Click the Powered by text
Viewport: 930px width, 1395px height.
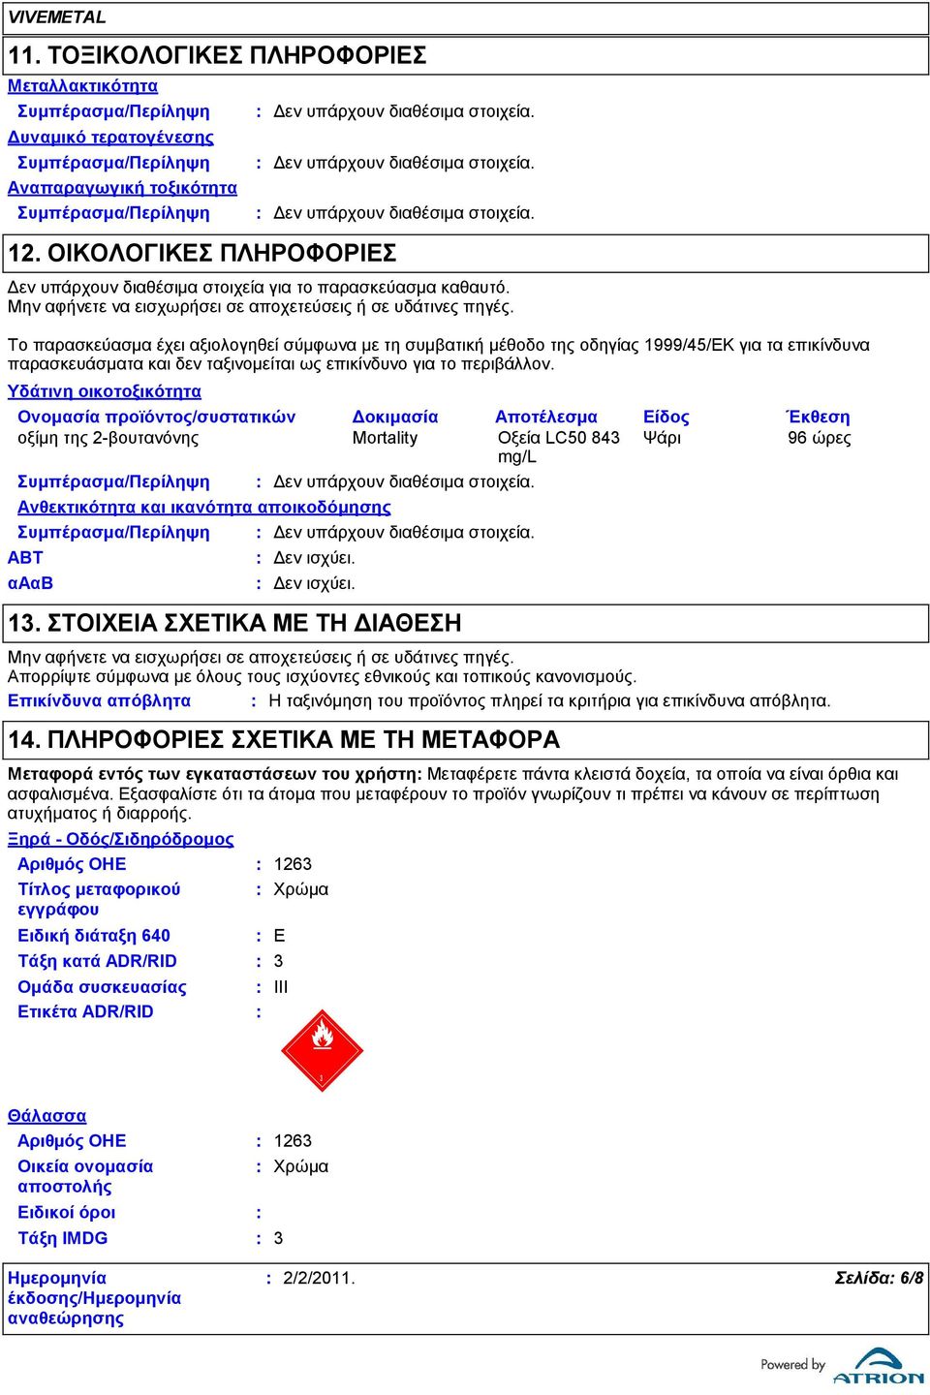point(792,1364)
